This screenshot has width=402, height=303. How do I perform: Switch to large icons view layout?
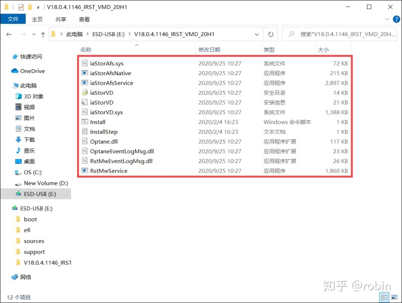click(394, 297)
